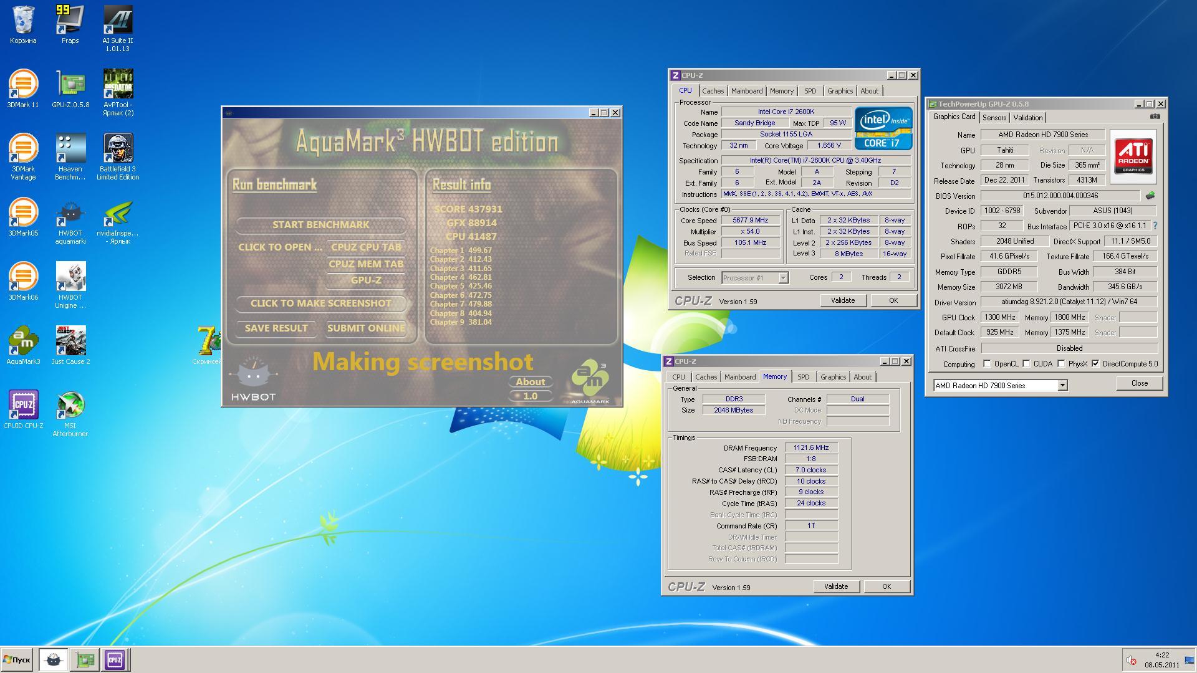Viewport: 1197px width, 673px height.
Task: Switch to Sensors tab in GPU-Z
Action: pos(994,118)
